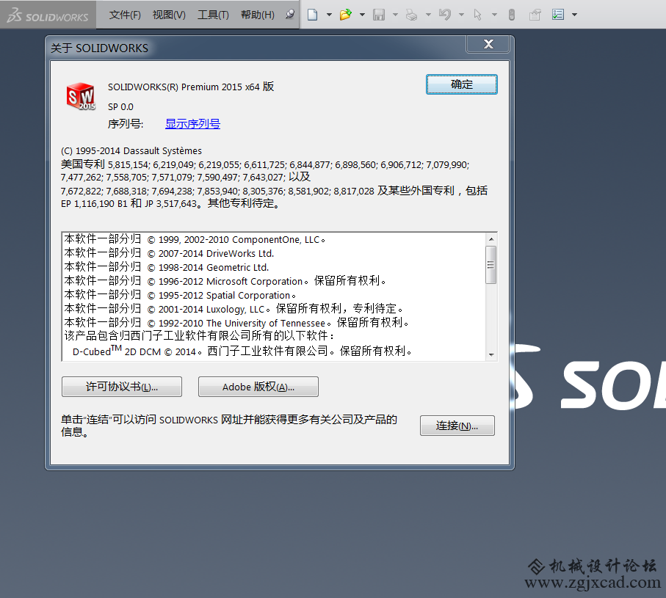Open the 许可协议书(L)... button
This screenshot has height=598, width=666.
pos(122,387)
